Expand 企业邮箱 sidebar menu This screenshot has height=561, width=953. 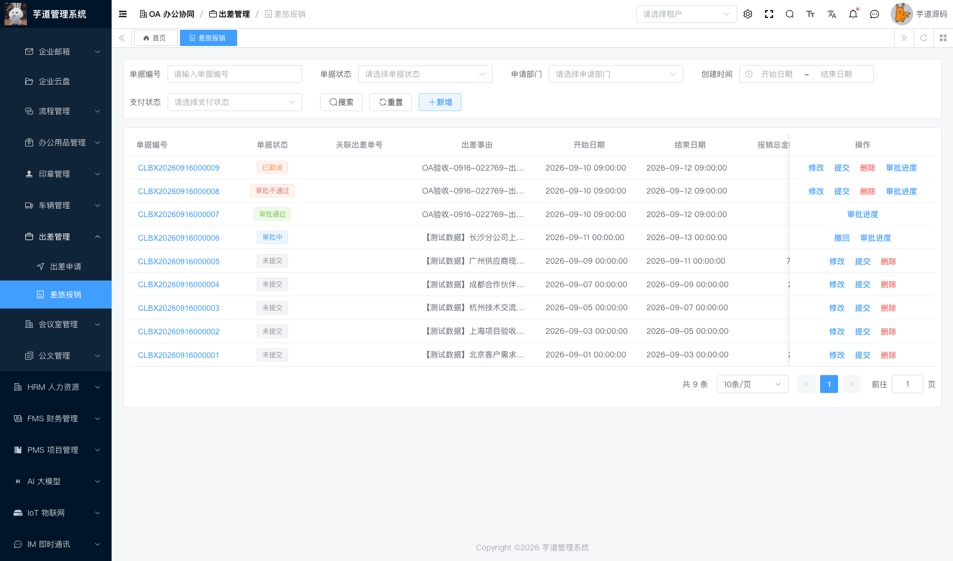click(x=55, y=52)
